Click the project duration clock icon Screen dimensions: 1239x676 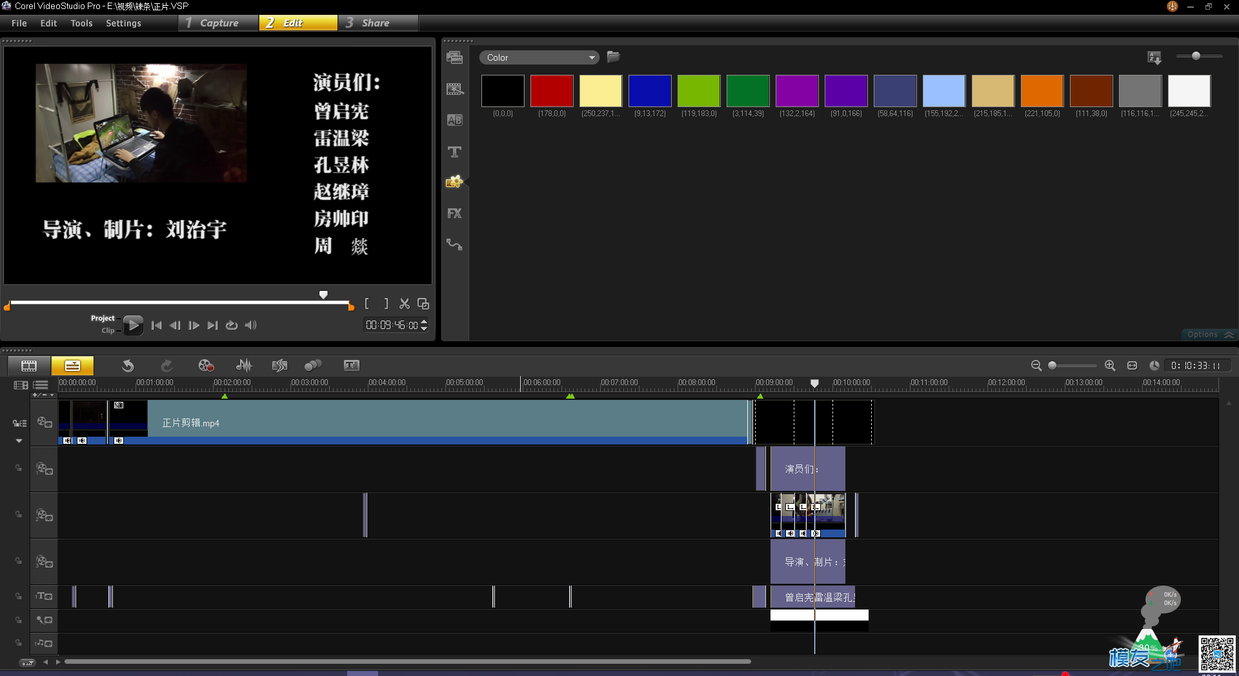1154,366
